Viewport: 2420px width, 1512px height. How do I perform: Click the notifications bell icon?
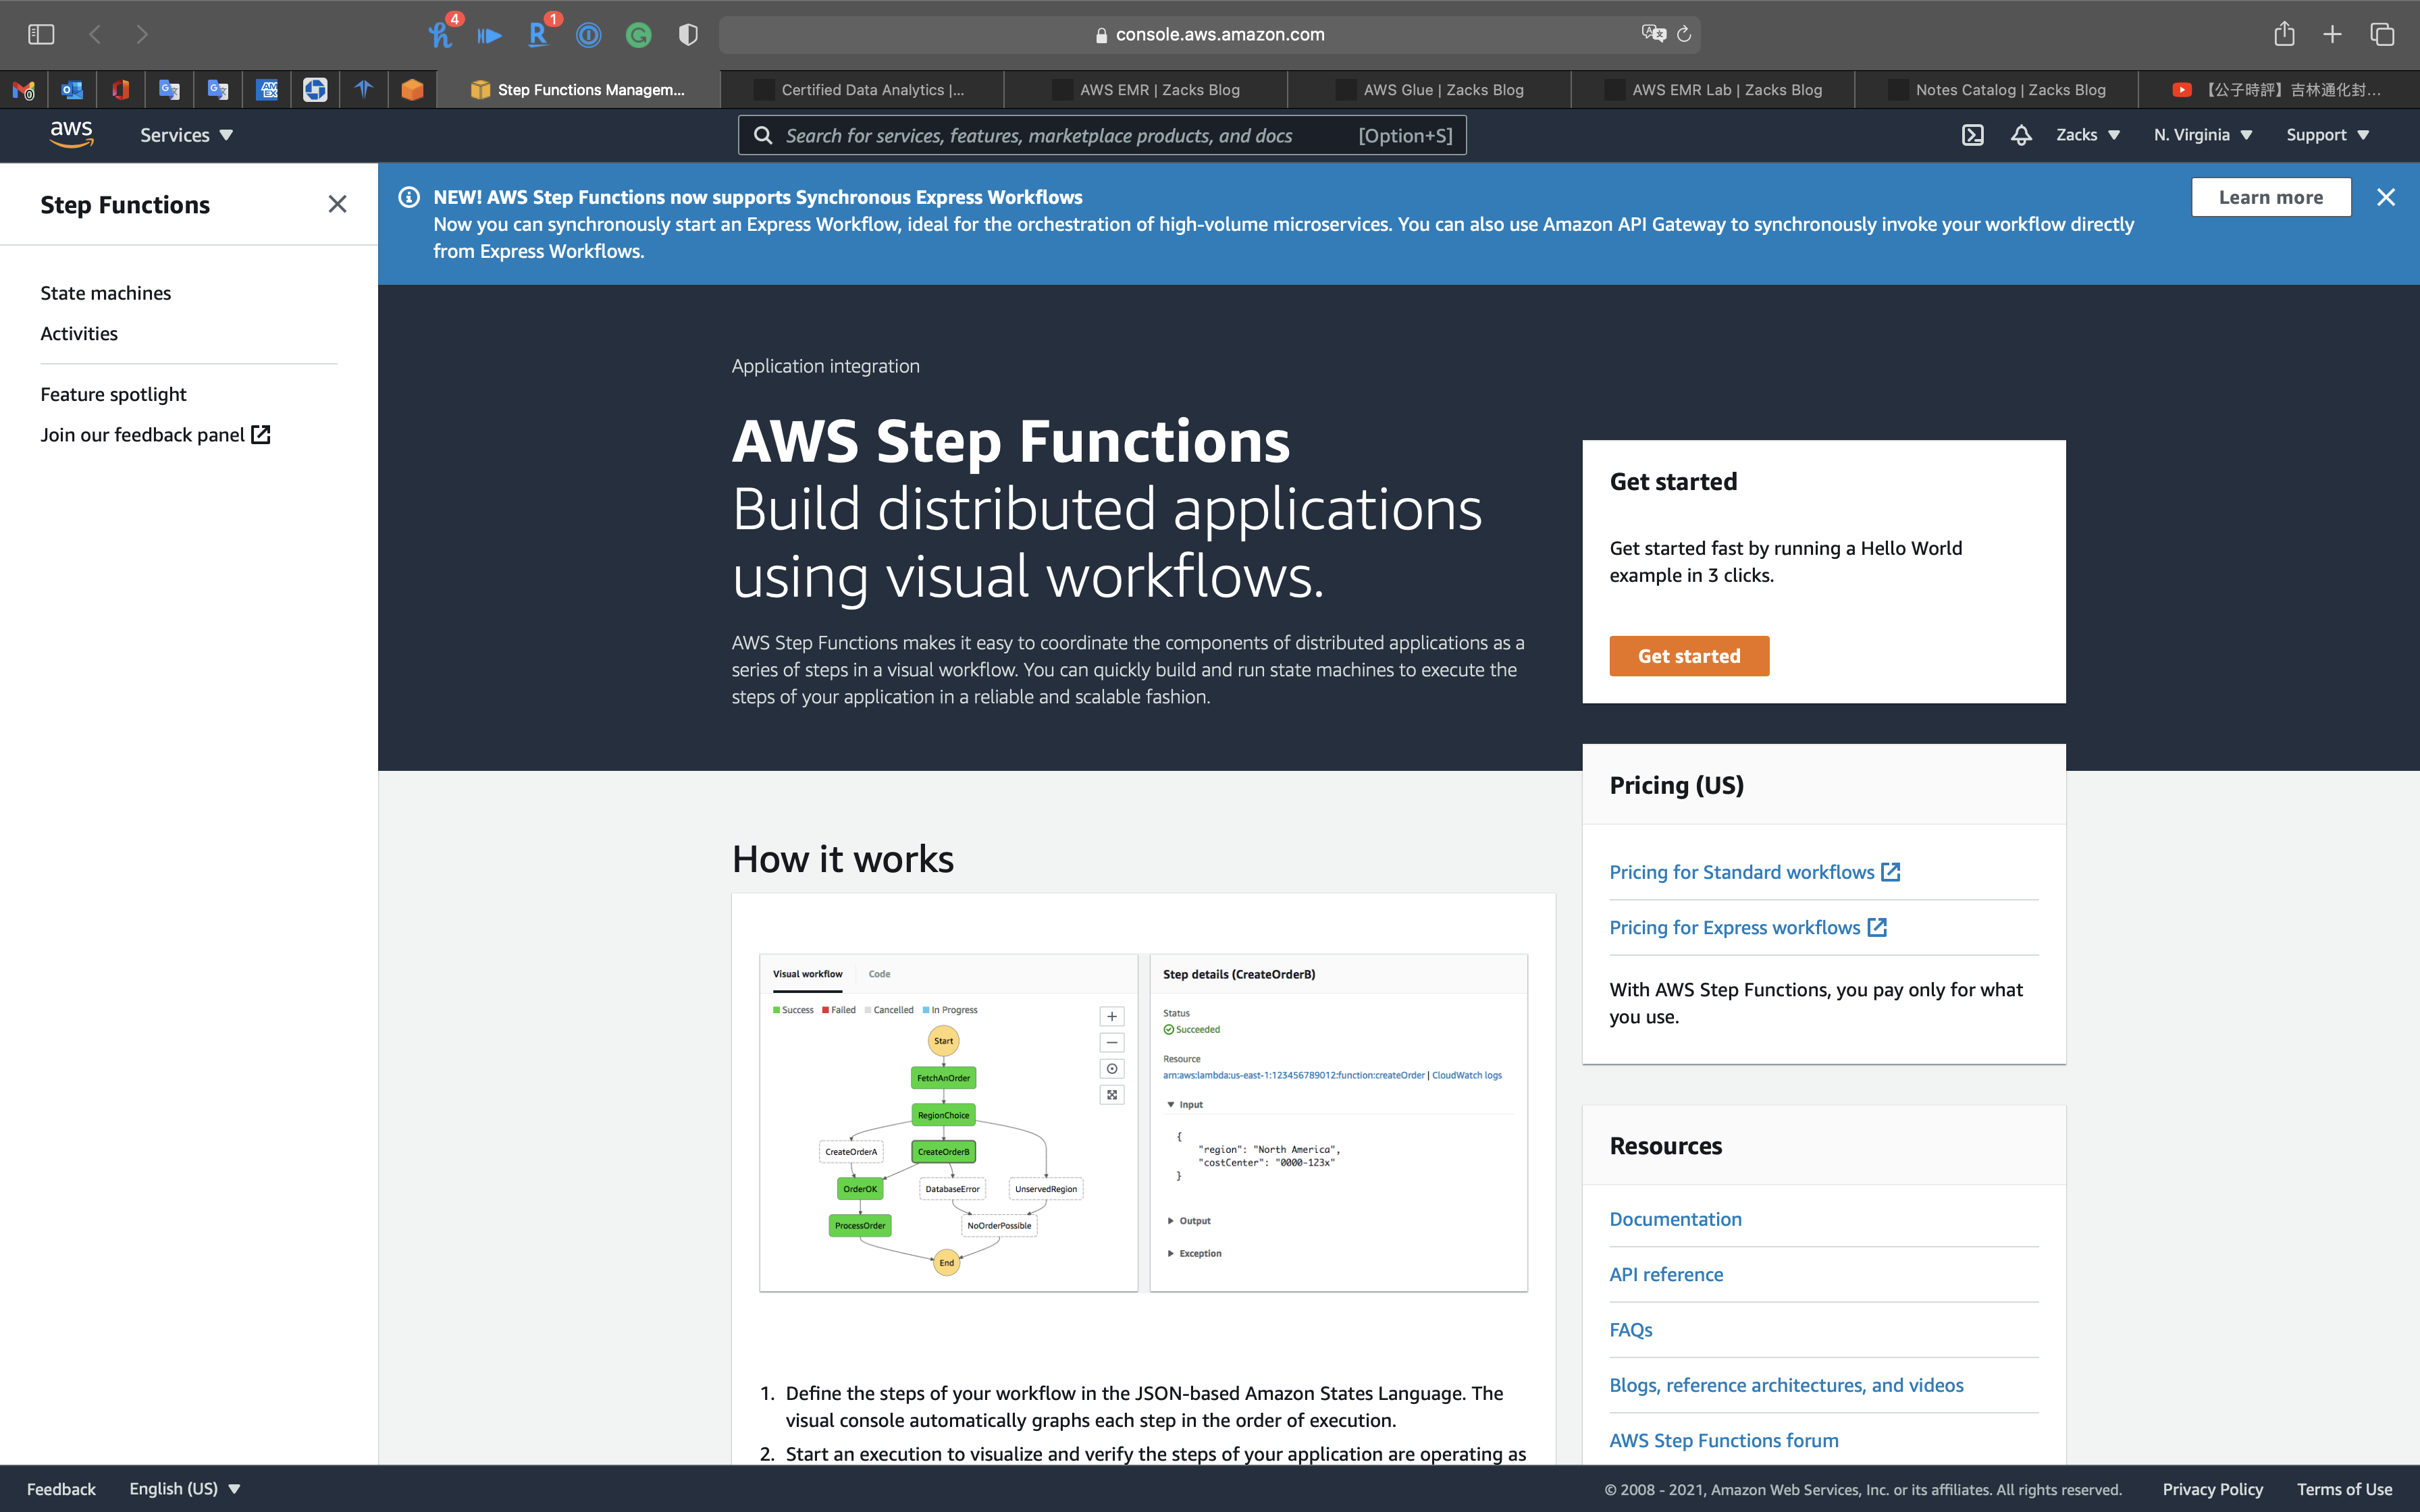2021,135
